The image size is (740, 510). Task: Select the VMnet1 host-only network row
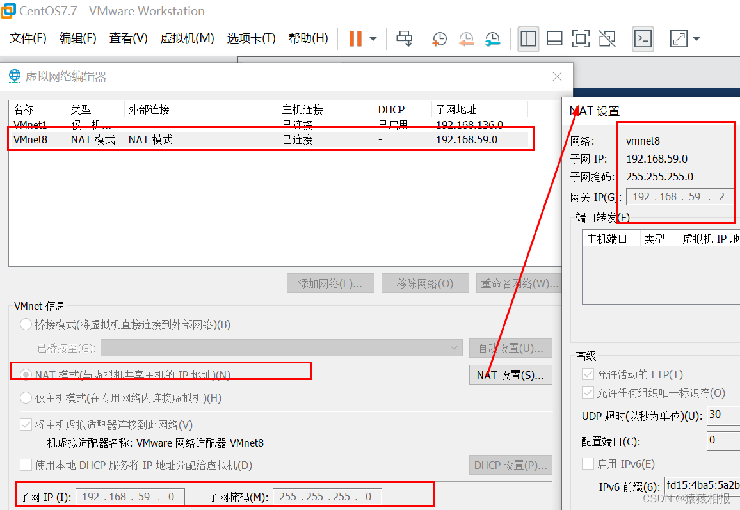(x=268, y=125)
